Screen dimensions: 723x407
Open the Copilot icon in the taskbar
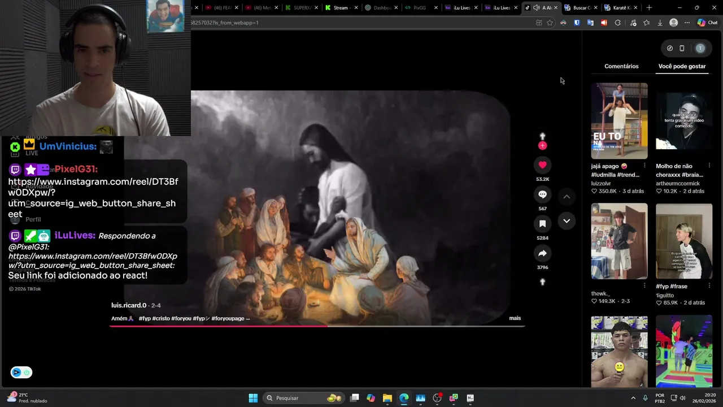[x=371, y=398]
